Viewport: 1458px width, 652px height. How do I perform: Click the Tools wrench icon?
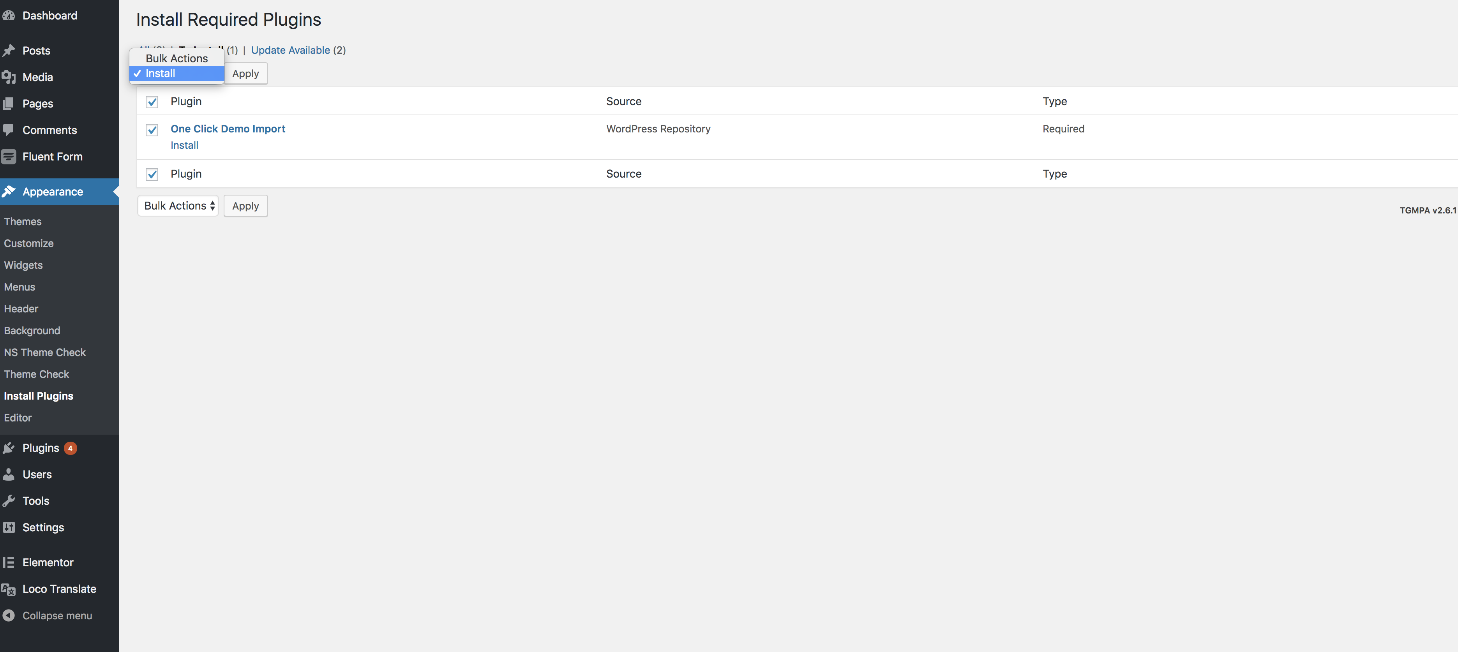pos(9,501)
